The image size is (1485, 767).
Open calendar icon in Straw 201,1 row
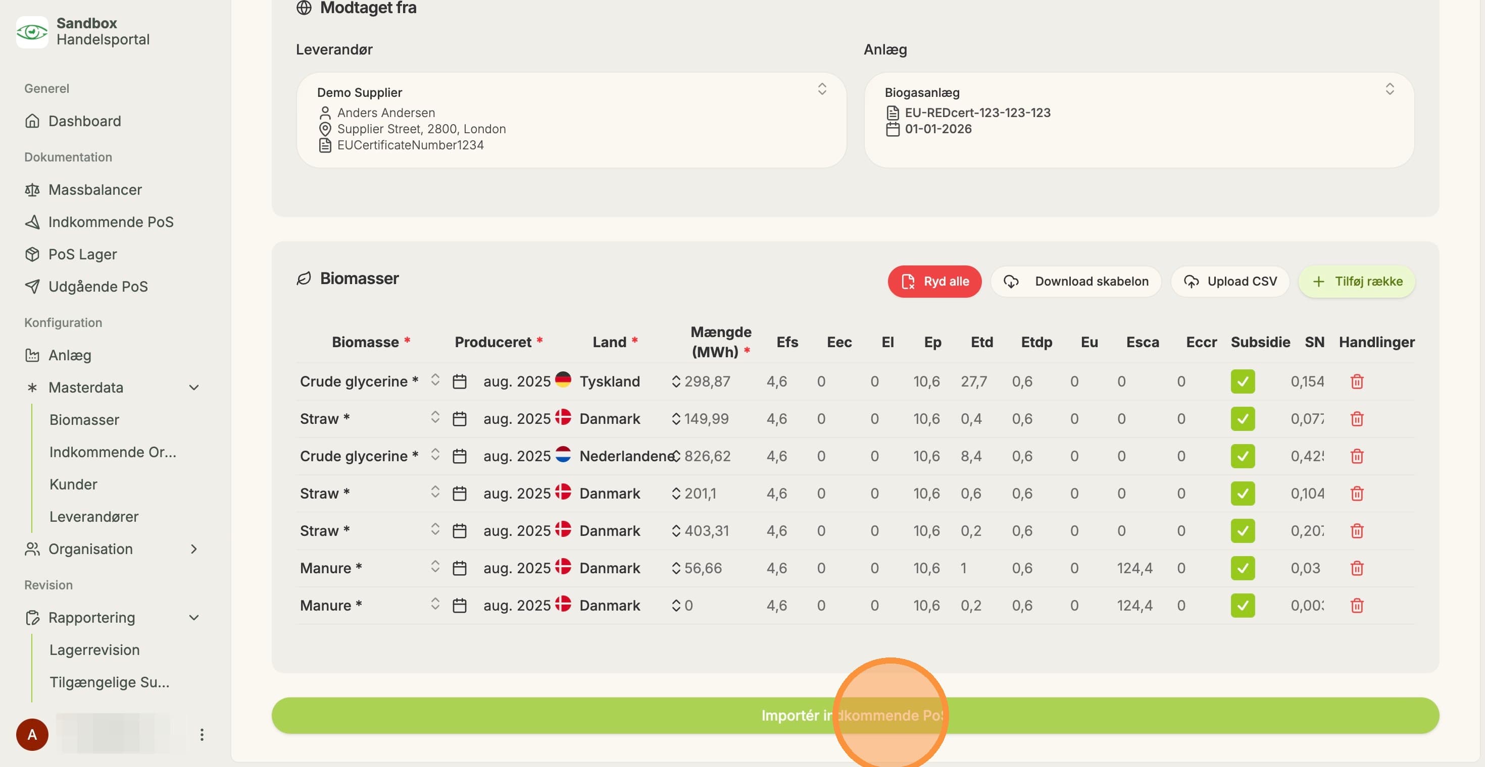[460, 494]
